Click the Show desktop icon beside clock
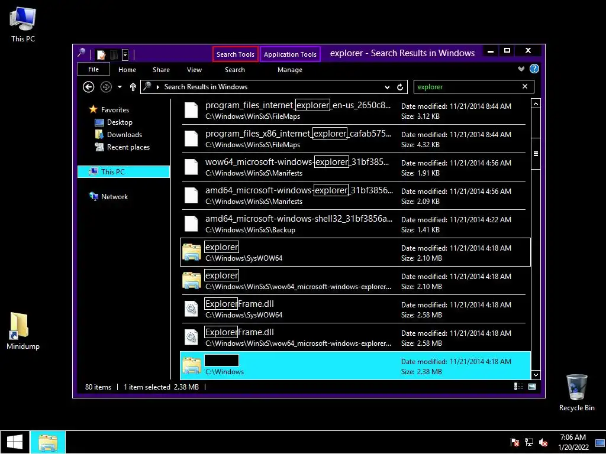This screenshot has width=606, height=454. coord(600,442)
